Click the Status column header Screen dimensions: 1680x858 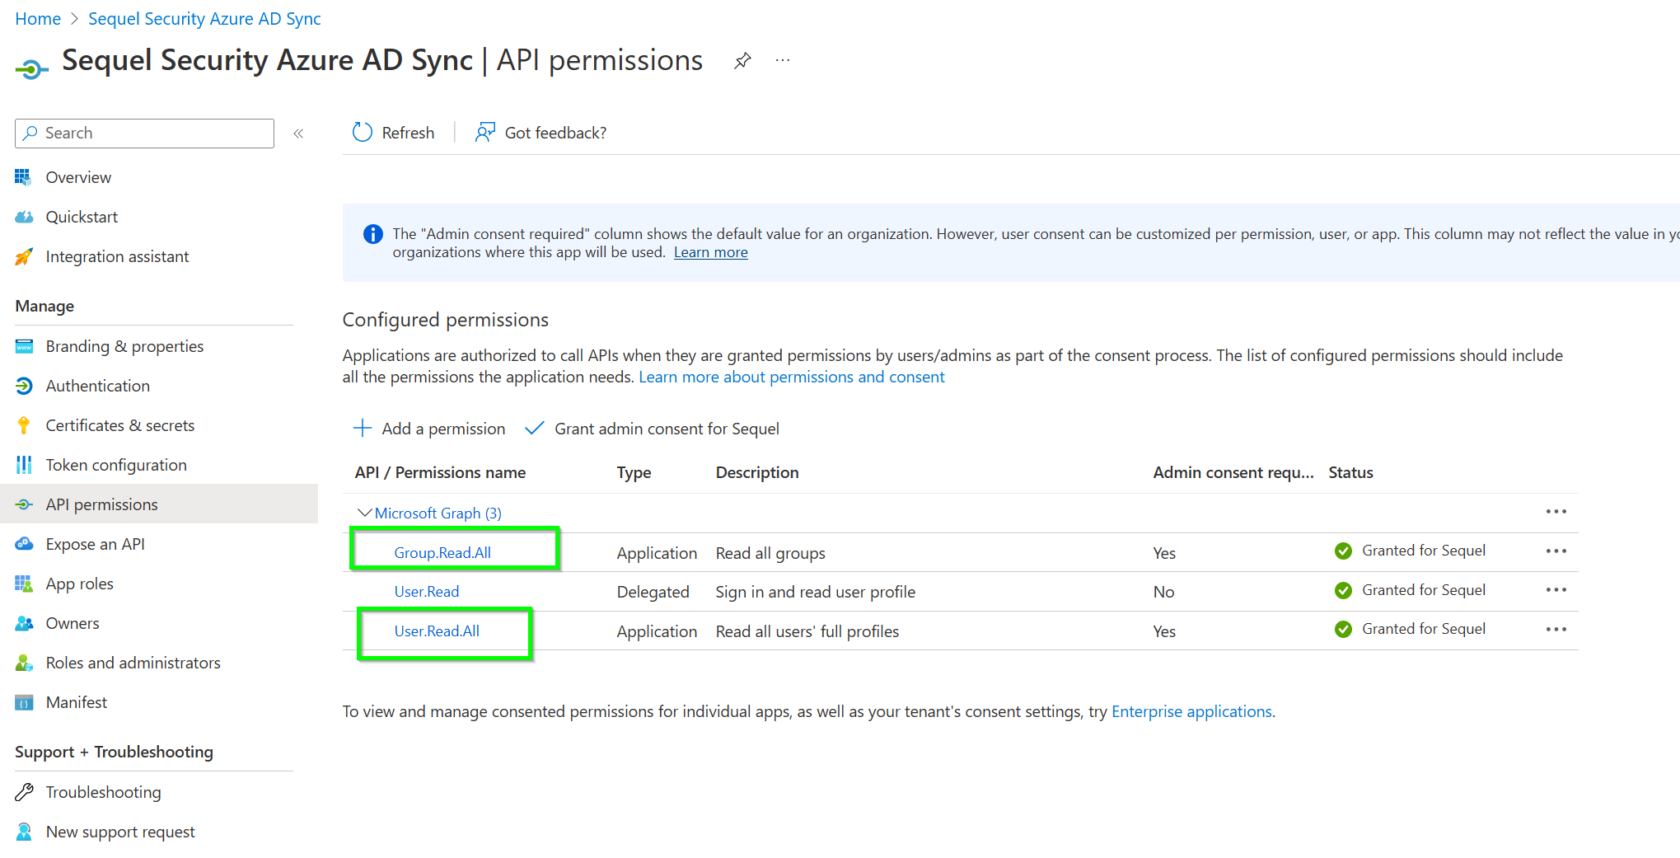click(x=1350, y=472)
